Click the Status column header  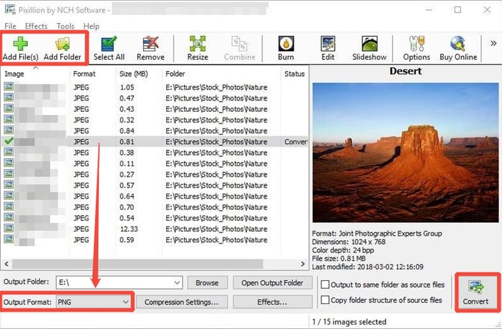tap(294, 74)
